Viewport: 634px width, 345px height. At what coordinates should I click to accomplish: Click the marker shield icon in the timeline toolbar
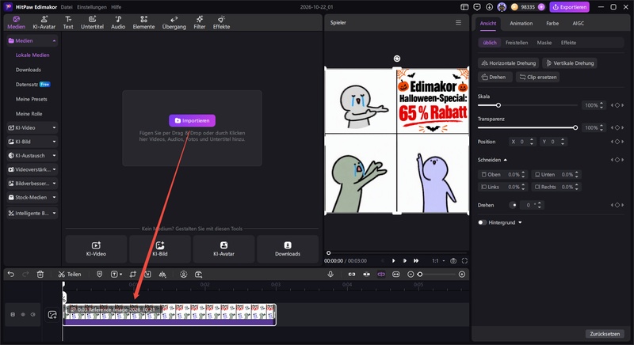pos(100,275)
